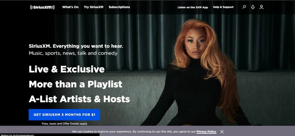The image size is (295, 136).
Task: Open the Try SiriusXM menu
Action: (94, 7)
